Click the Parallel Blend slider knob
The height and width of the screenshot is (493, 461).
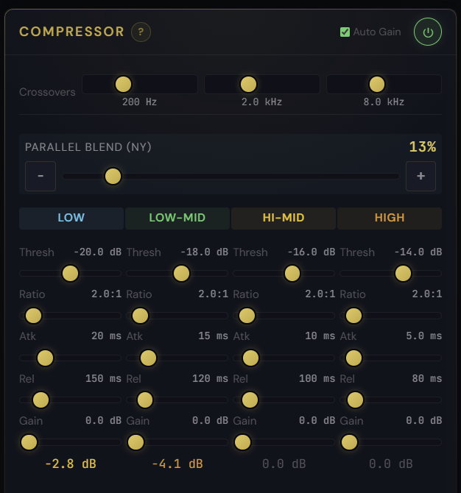(113, 176)
